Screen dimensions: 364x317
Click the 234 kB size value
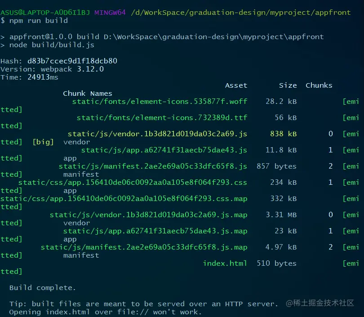[x=284, y=183]
